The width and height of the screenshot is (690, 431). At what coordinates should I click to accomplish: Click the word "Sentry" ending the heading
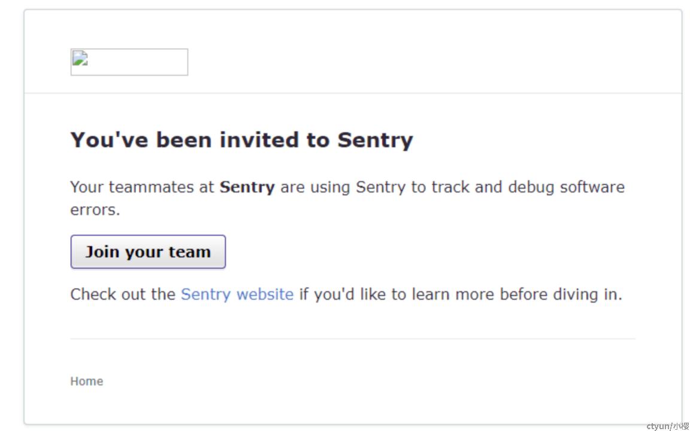pyautogui.click(x=376, y=141)
